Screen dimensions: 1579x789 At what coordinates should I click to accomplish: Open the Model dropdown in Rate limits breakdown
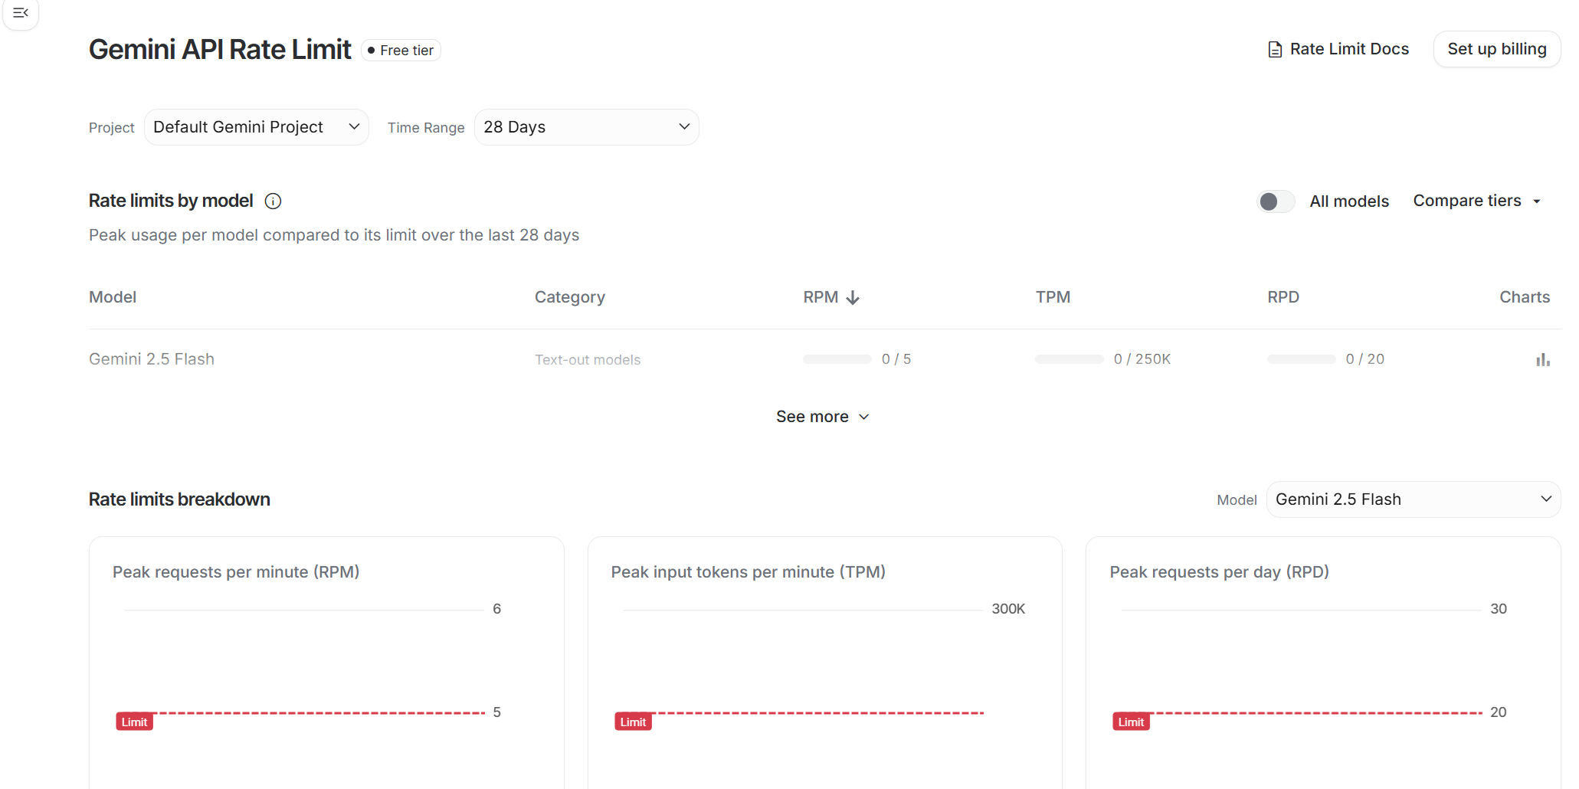pos(1413,499)
